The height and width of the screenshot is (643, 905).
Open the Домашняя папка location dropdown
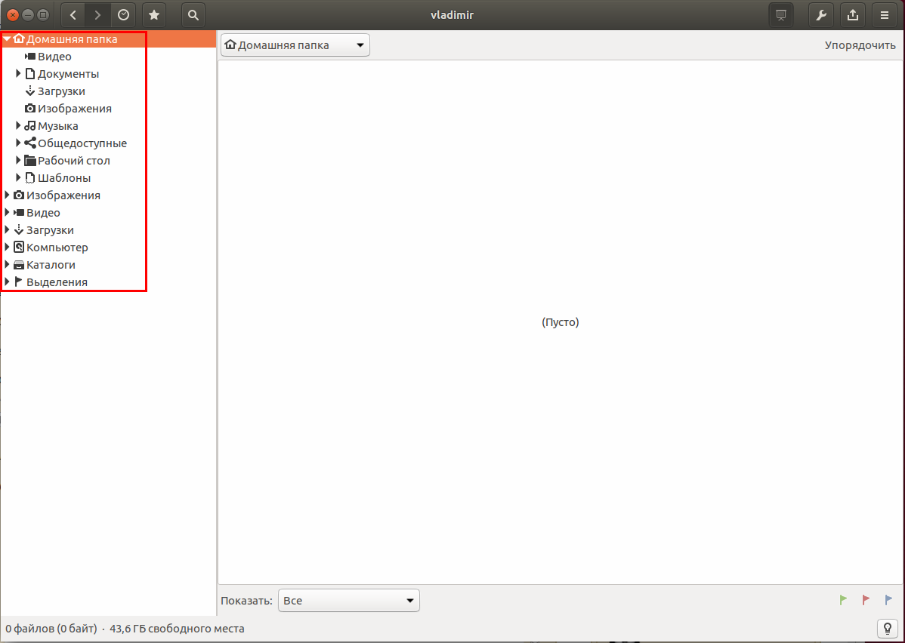295,45
